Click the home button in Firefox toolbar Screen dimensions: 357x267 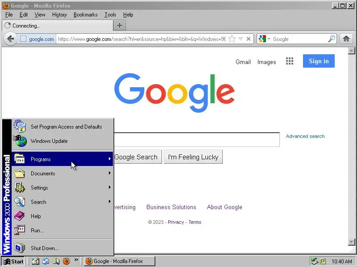(346, 39)
